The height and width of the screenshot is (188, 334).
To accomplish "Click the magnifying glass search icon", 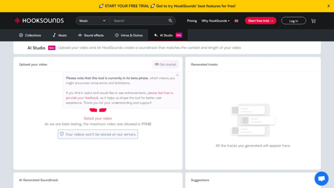I will click(x=170, y=21).
